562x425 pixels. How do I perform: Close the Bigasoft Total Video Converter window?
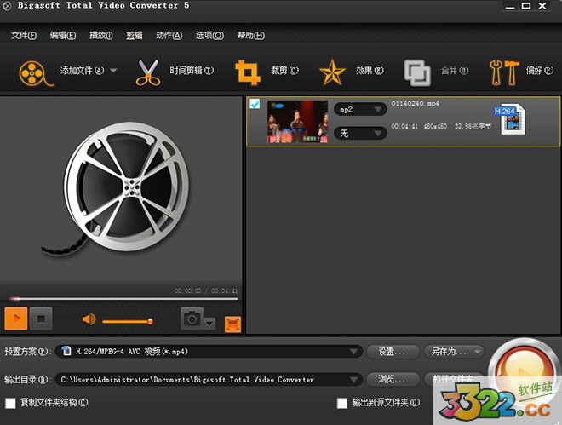[542, 6]
